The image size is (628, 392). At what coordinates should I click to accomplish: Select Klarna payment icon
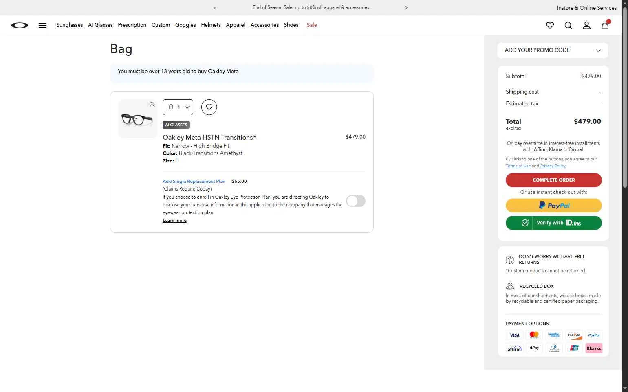click(x=594, y=348)
